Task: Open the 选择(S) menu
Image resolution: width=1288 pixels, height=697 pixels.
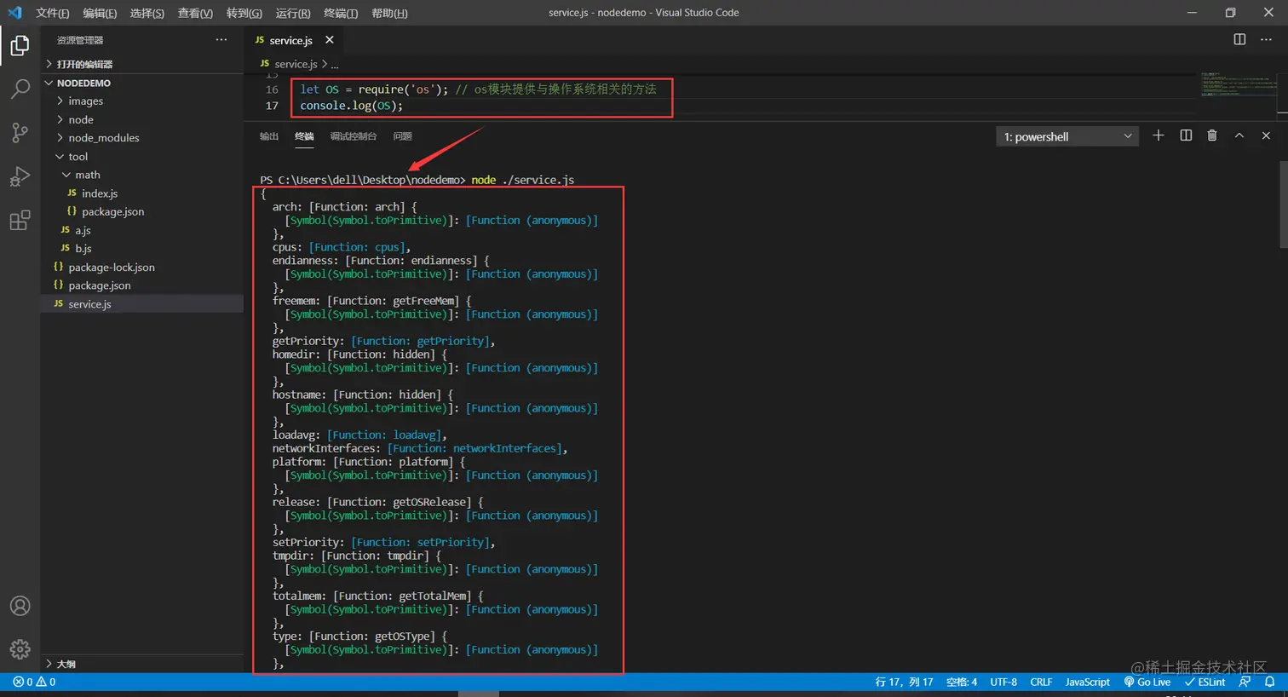Action: pyautogui.click(x=147, y=13)
